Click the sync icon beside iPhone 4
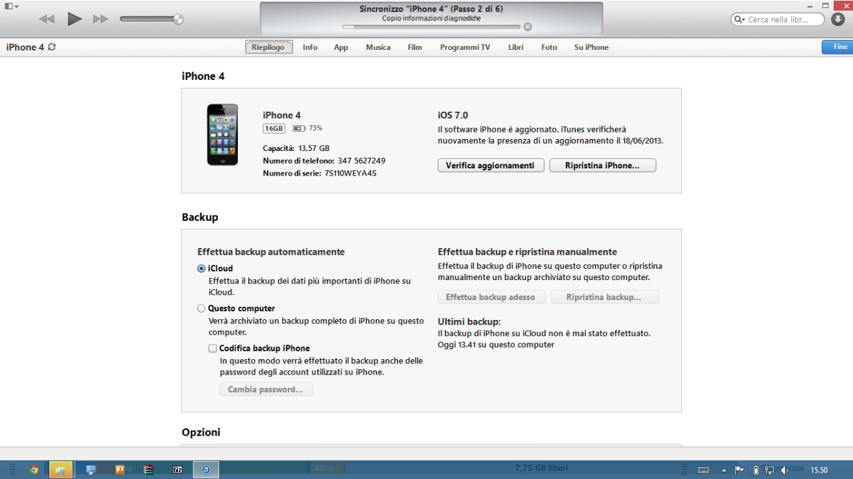 [x=52, y=47]
